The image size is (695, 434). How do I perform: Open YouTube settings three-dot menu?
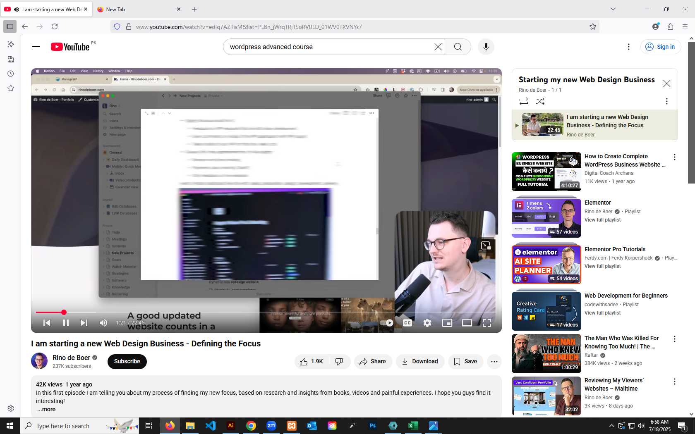(628, 47)
